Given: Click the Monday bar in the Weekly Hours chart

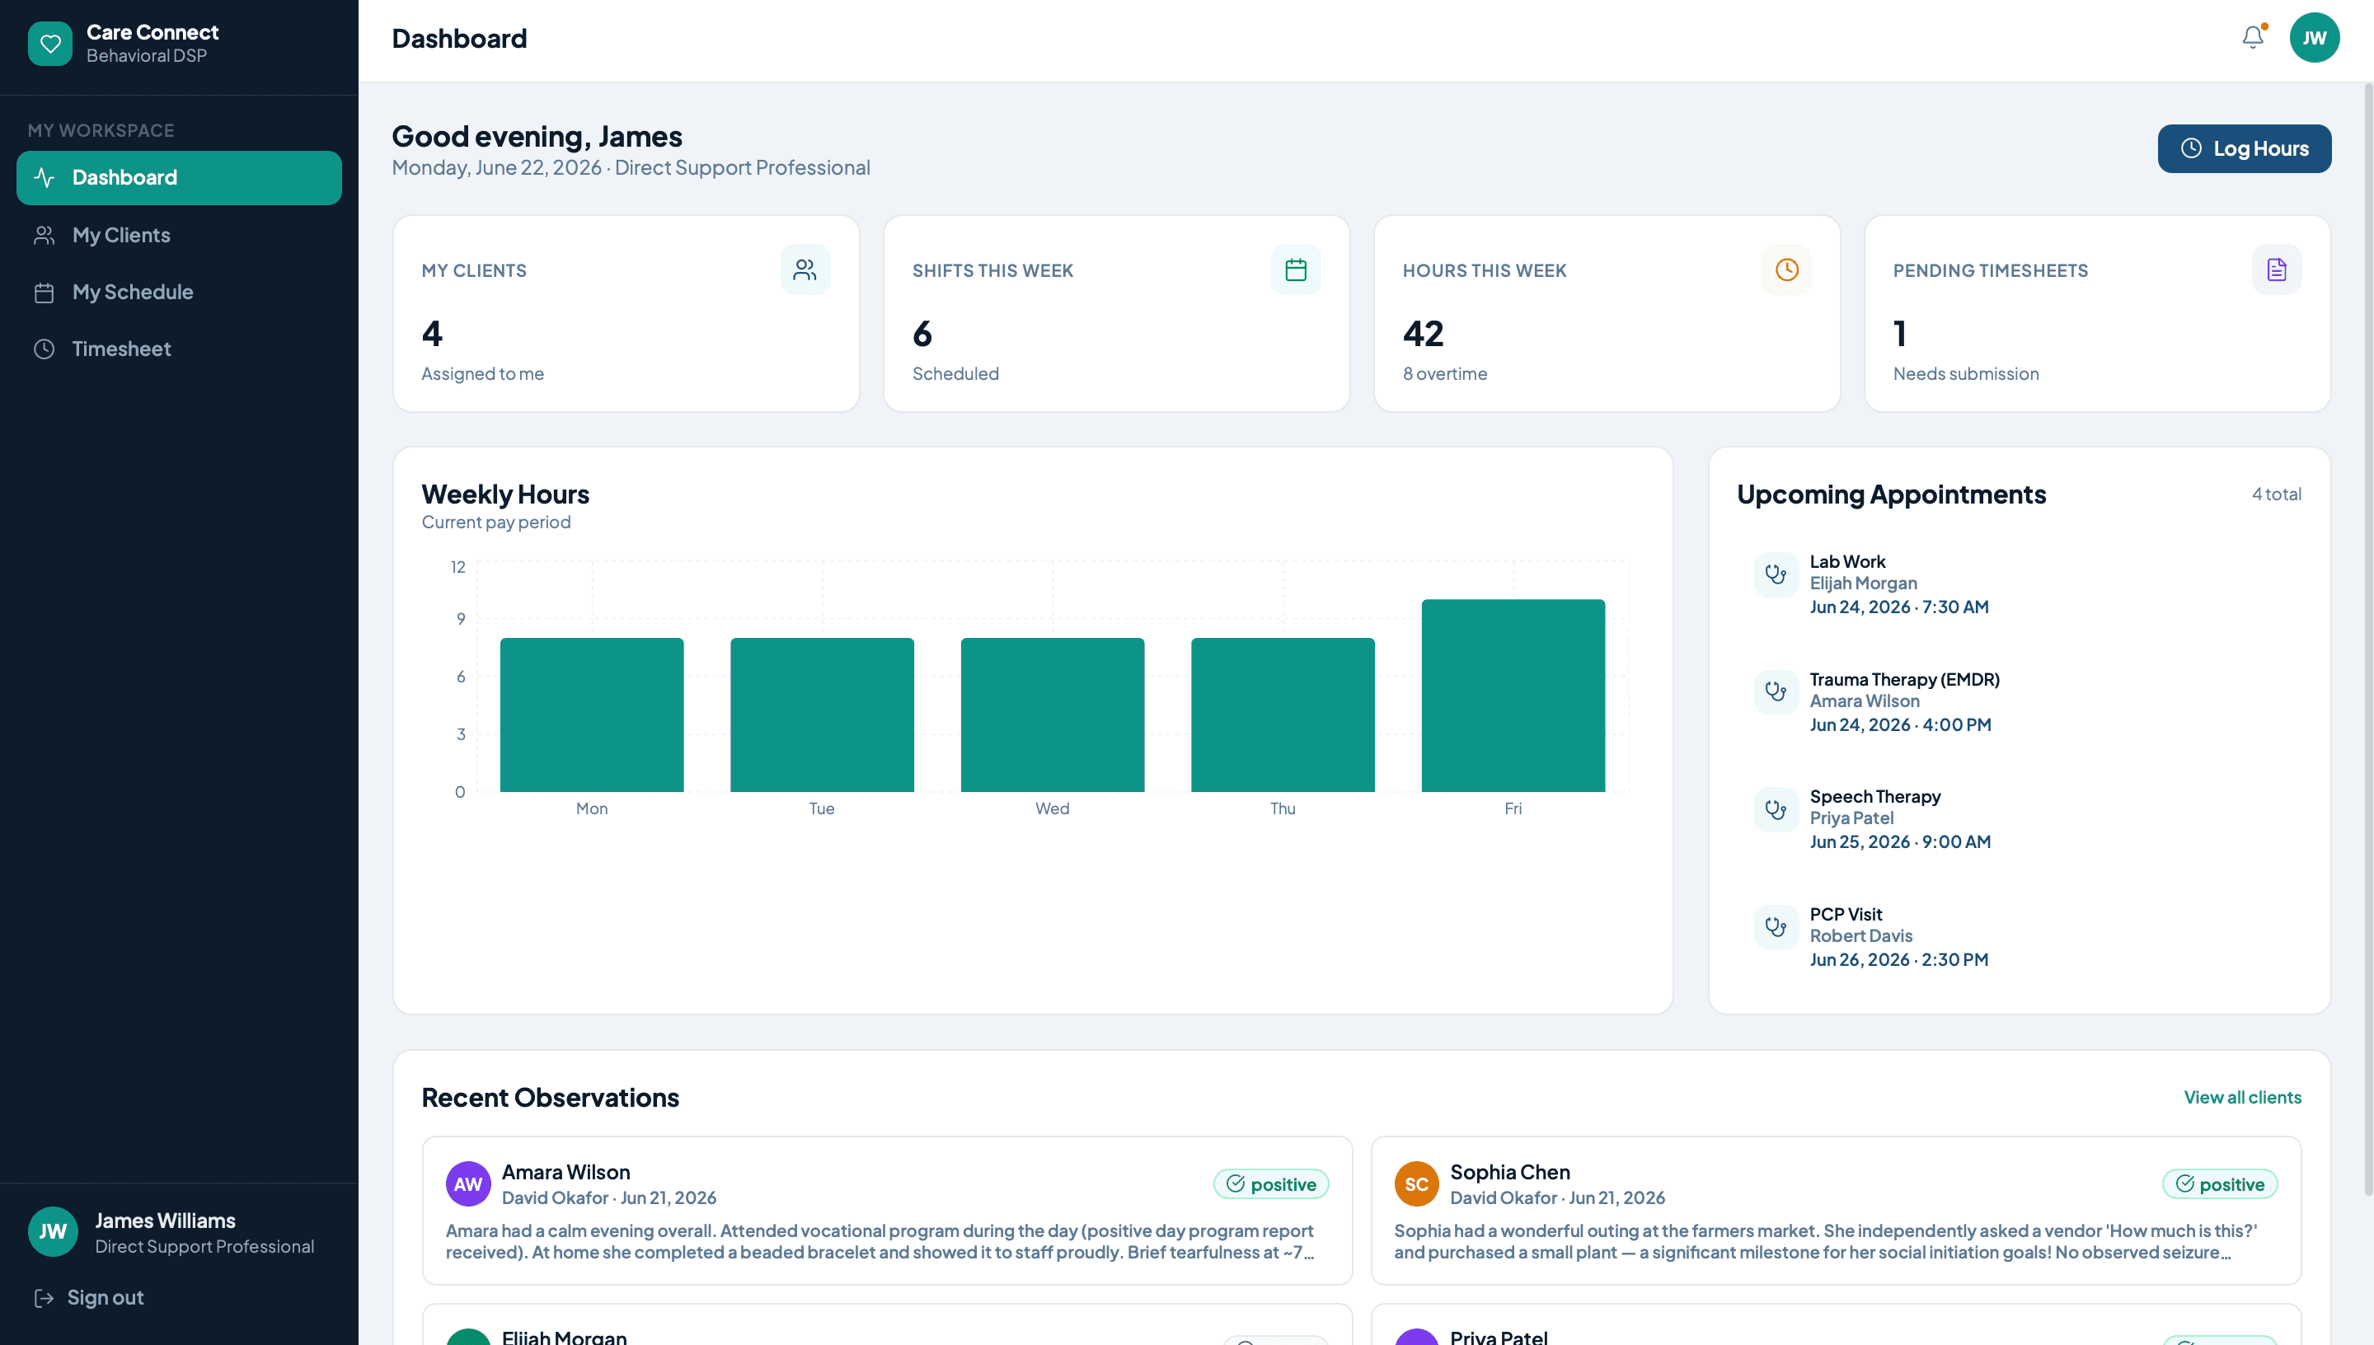Looking at the screenshot, I should pos(591,714).
